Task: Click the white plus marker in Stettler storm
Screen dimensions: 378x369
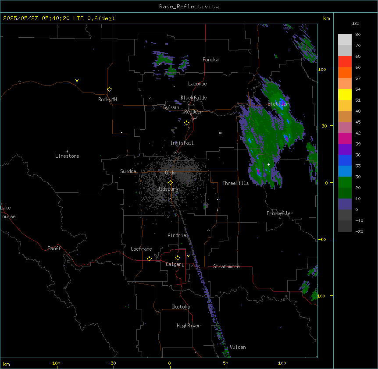Action: coord(268,164)
